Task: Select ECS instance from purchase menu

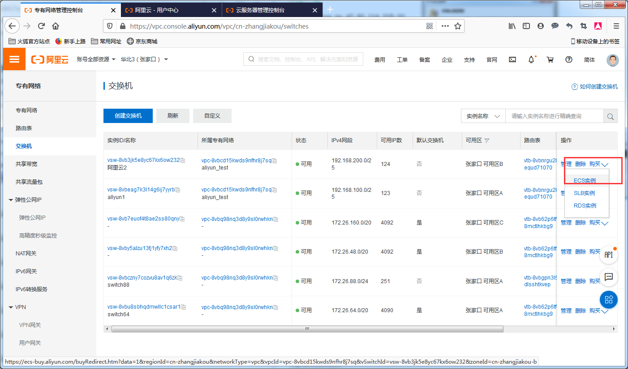Action: pos(585,181)
